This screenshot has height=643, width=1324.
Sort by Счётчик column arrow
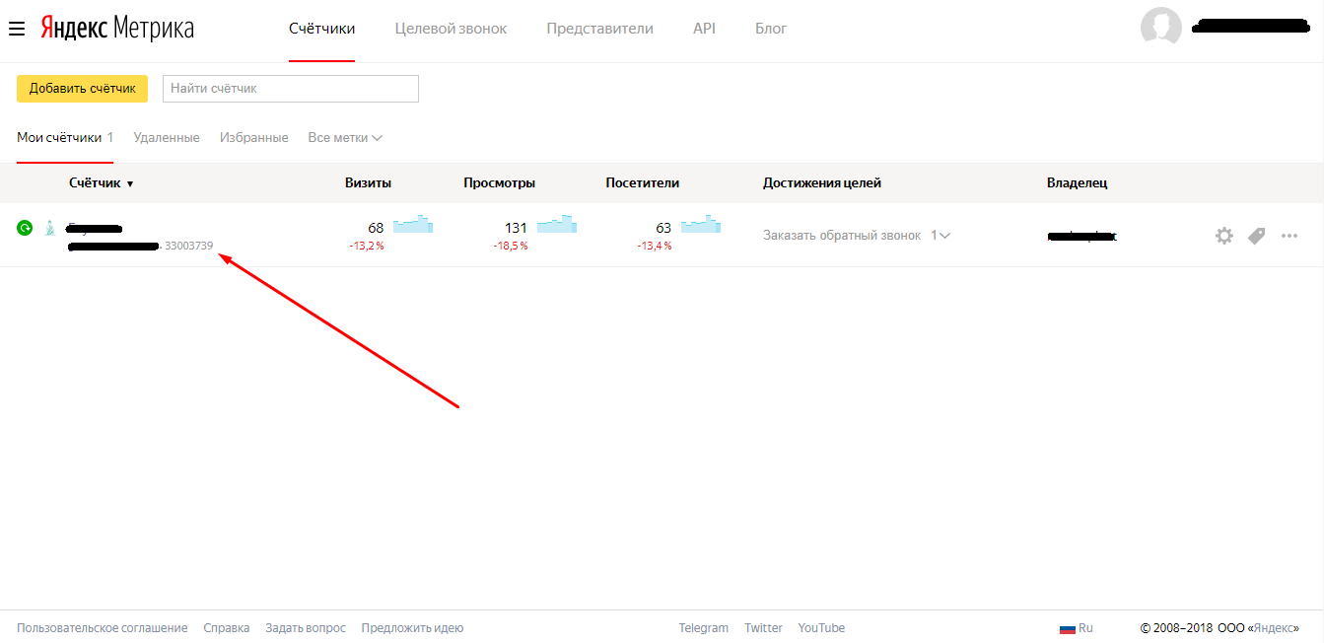coord(130,184)
